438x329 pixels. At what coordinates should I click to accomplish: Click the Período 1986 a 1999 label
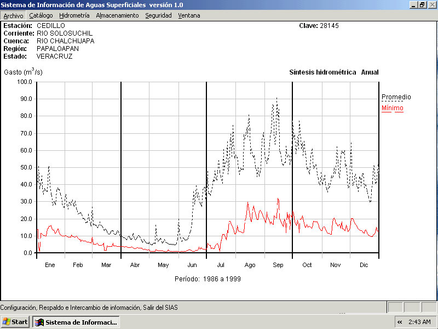[x=208, y=279]
